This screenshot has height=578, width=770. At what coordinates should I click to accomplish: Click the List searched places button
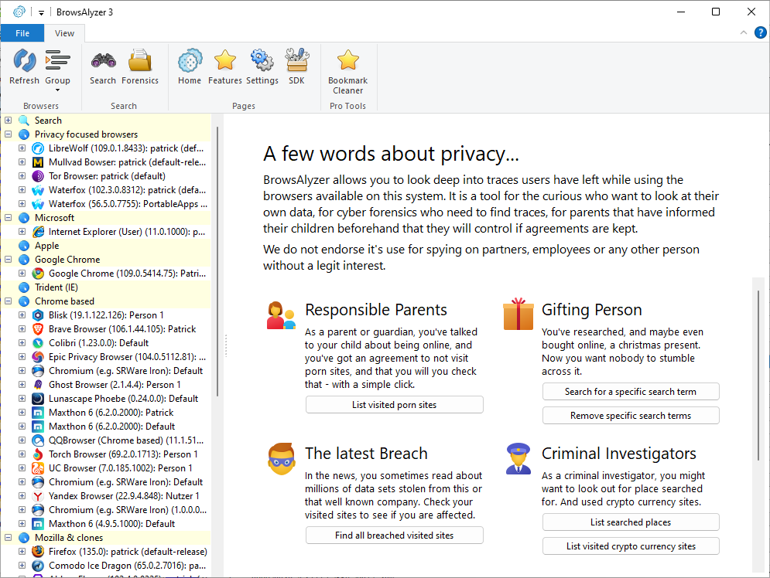coord(631,522)
